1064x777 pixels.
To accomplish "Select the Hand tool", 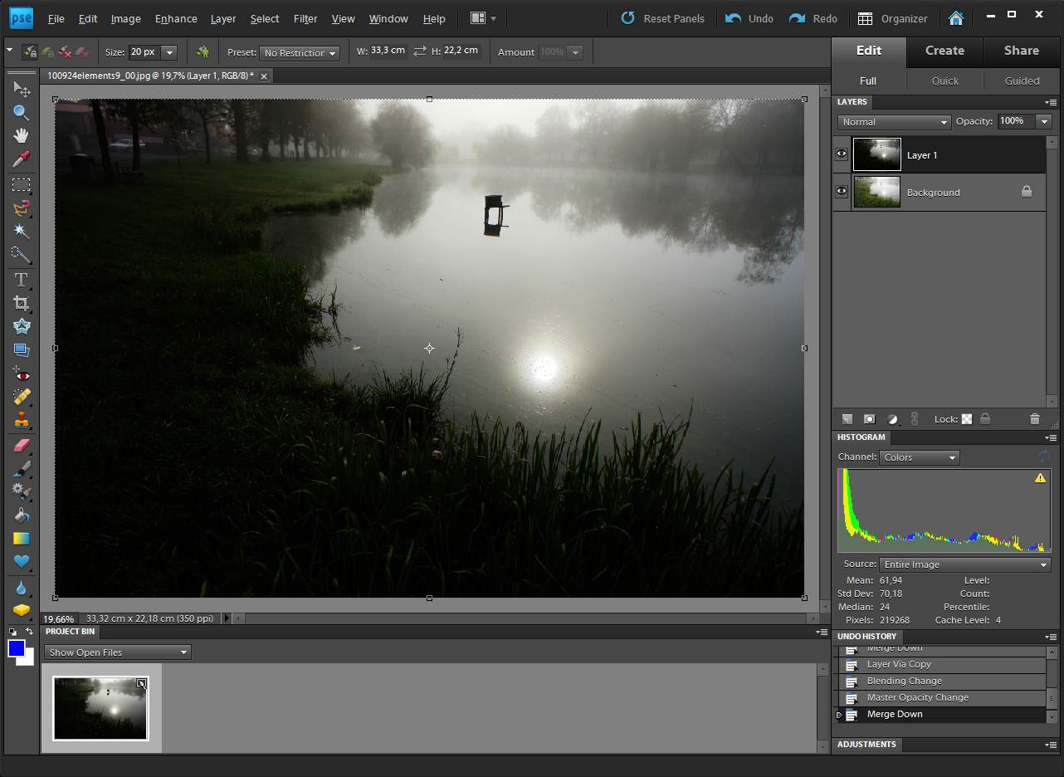I will tap(22, 135).
